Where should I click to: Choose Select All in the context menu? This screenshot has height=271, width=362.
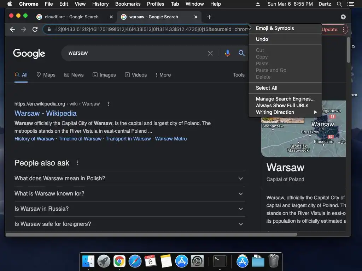pyautogui.click(x=285, y=88)
